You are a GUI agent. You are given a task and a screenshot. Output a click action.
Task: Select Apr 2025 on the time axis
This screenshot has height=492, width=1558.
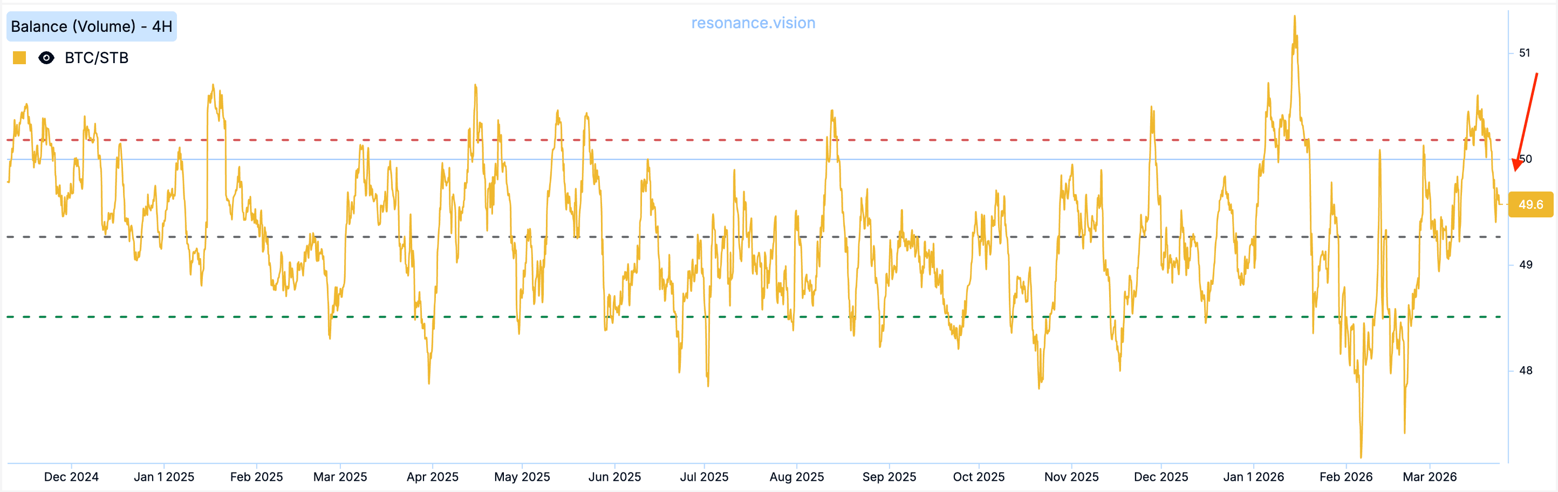click(x=433, y=477)
